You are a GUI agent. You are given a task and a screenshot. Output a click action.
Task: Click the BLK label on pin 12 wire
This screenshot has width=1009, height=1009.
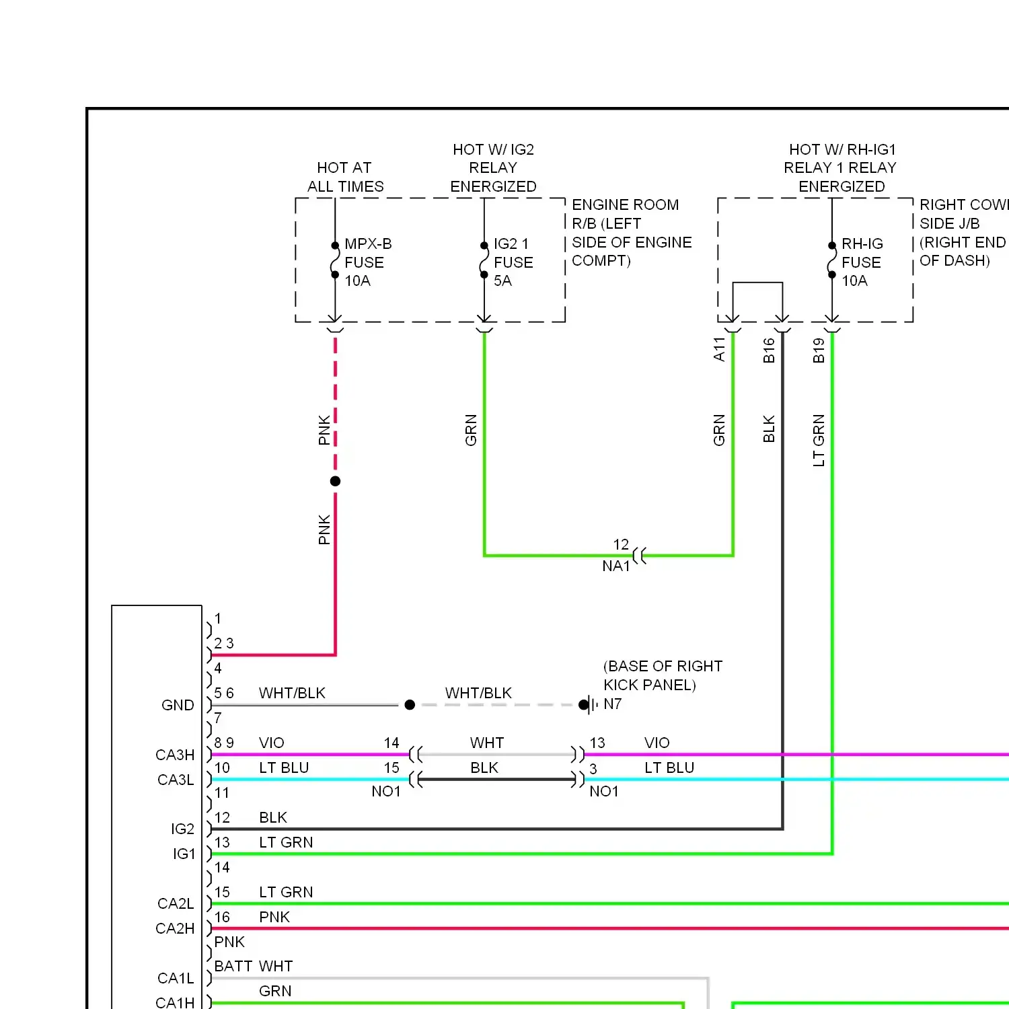coord(273,817)
